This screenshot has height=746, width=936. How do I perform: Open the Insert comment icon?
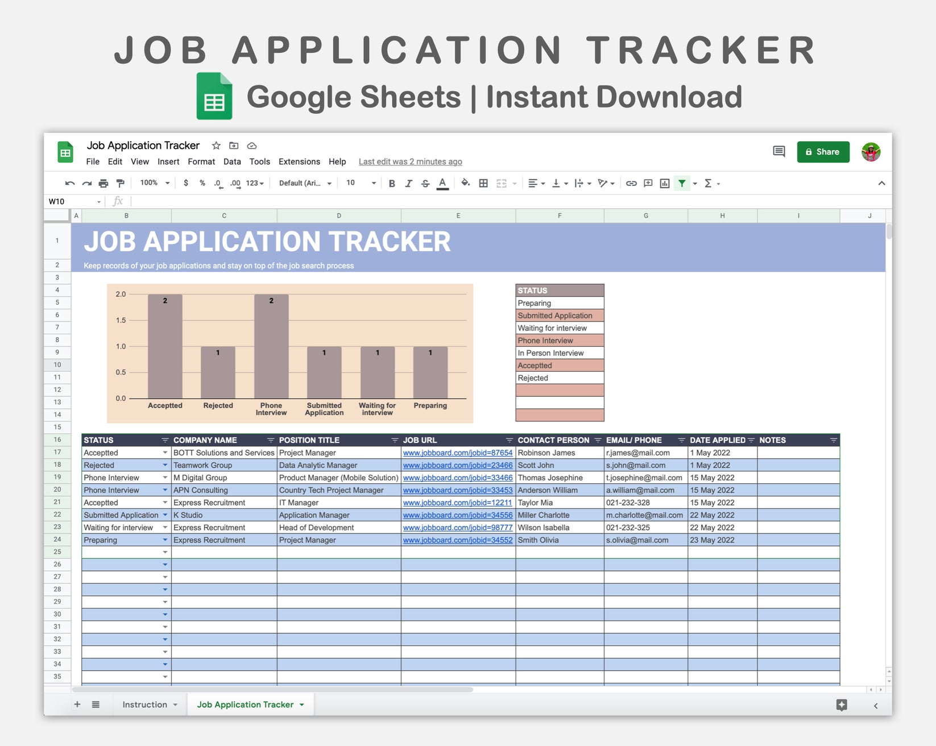click(647, 183)
